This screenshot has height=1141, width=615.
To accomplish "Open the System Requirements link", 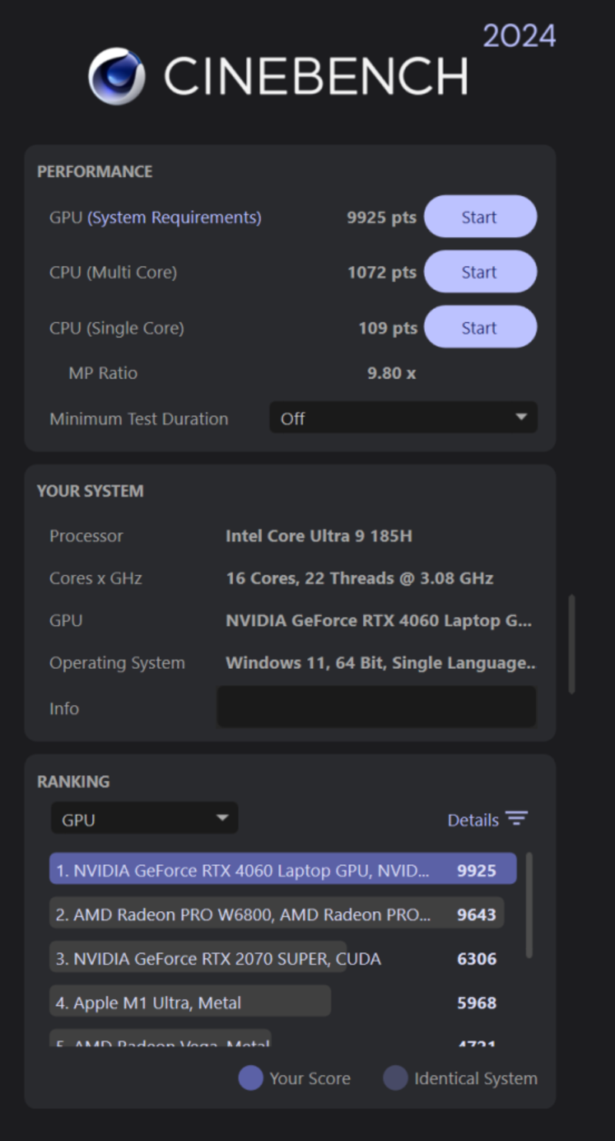I will pos(175,218).
